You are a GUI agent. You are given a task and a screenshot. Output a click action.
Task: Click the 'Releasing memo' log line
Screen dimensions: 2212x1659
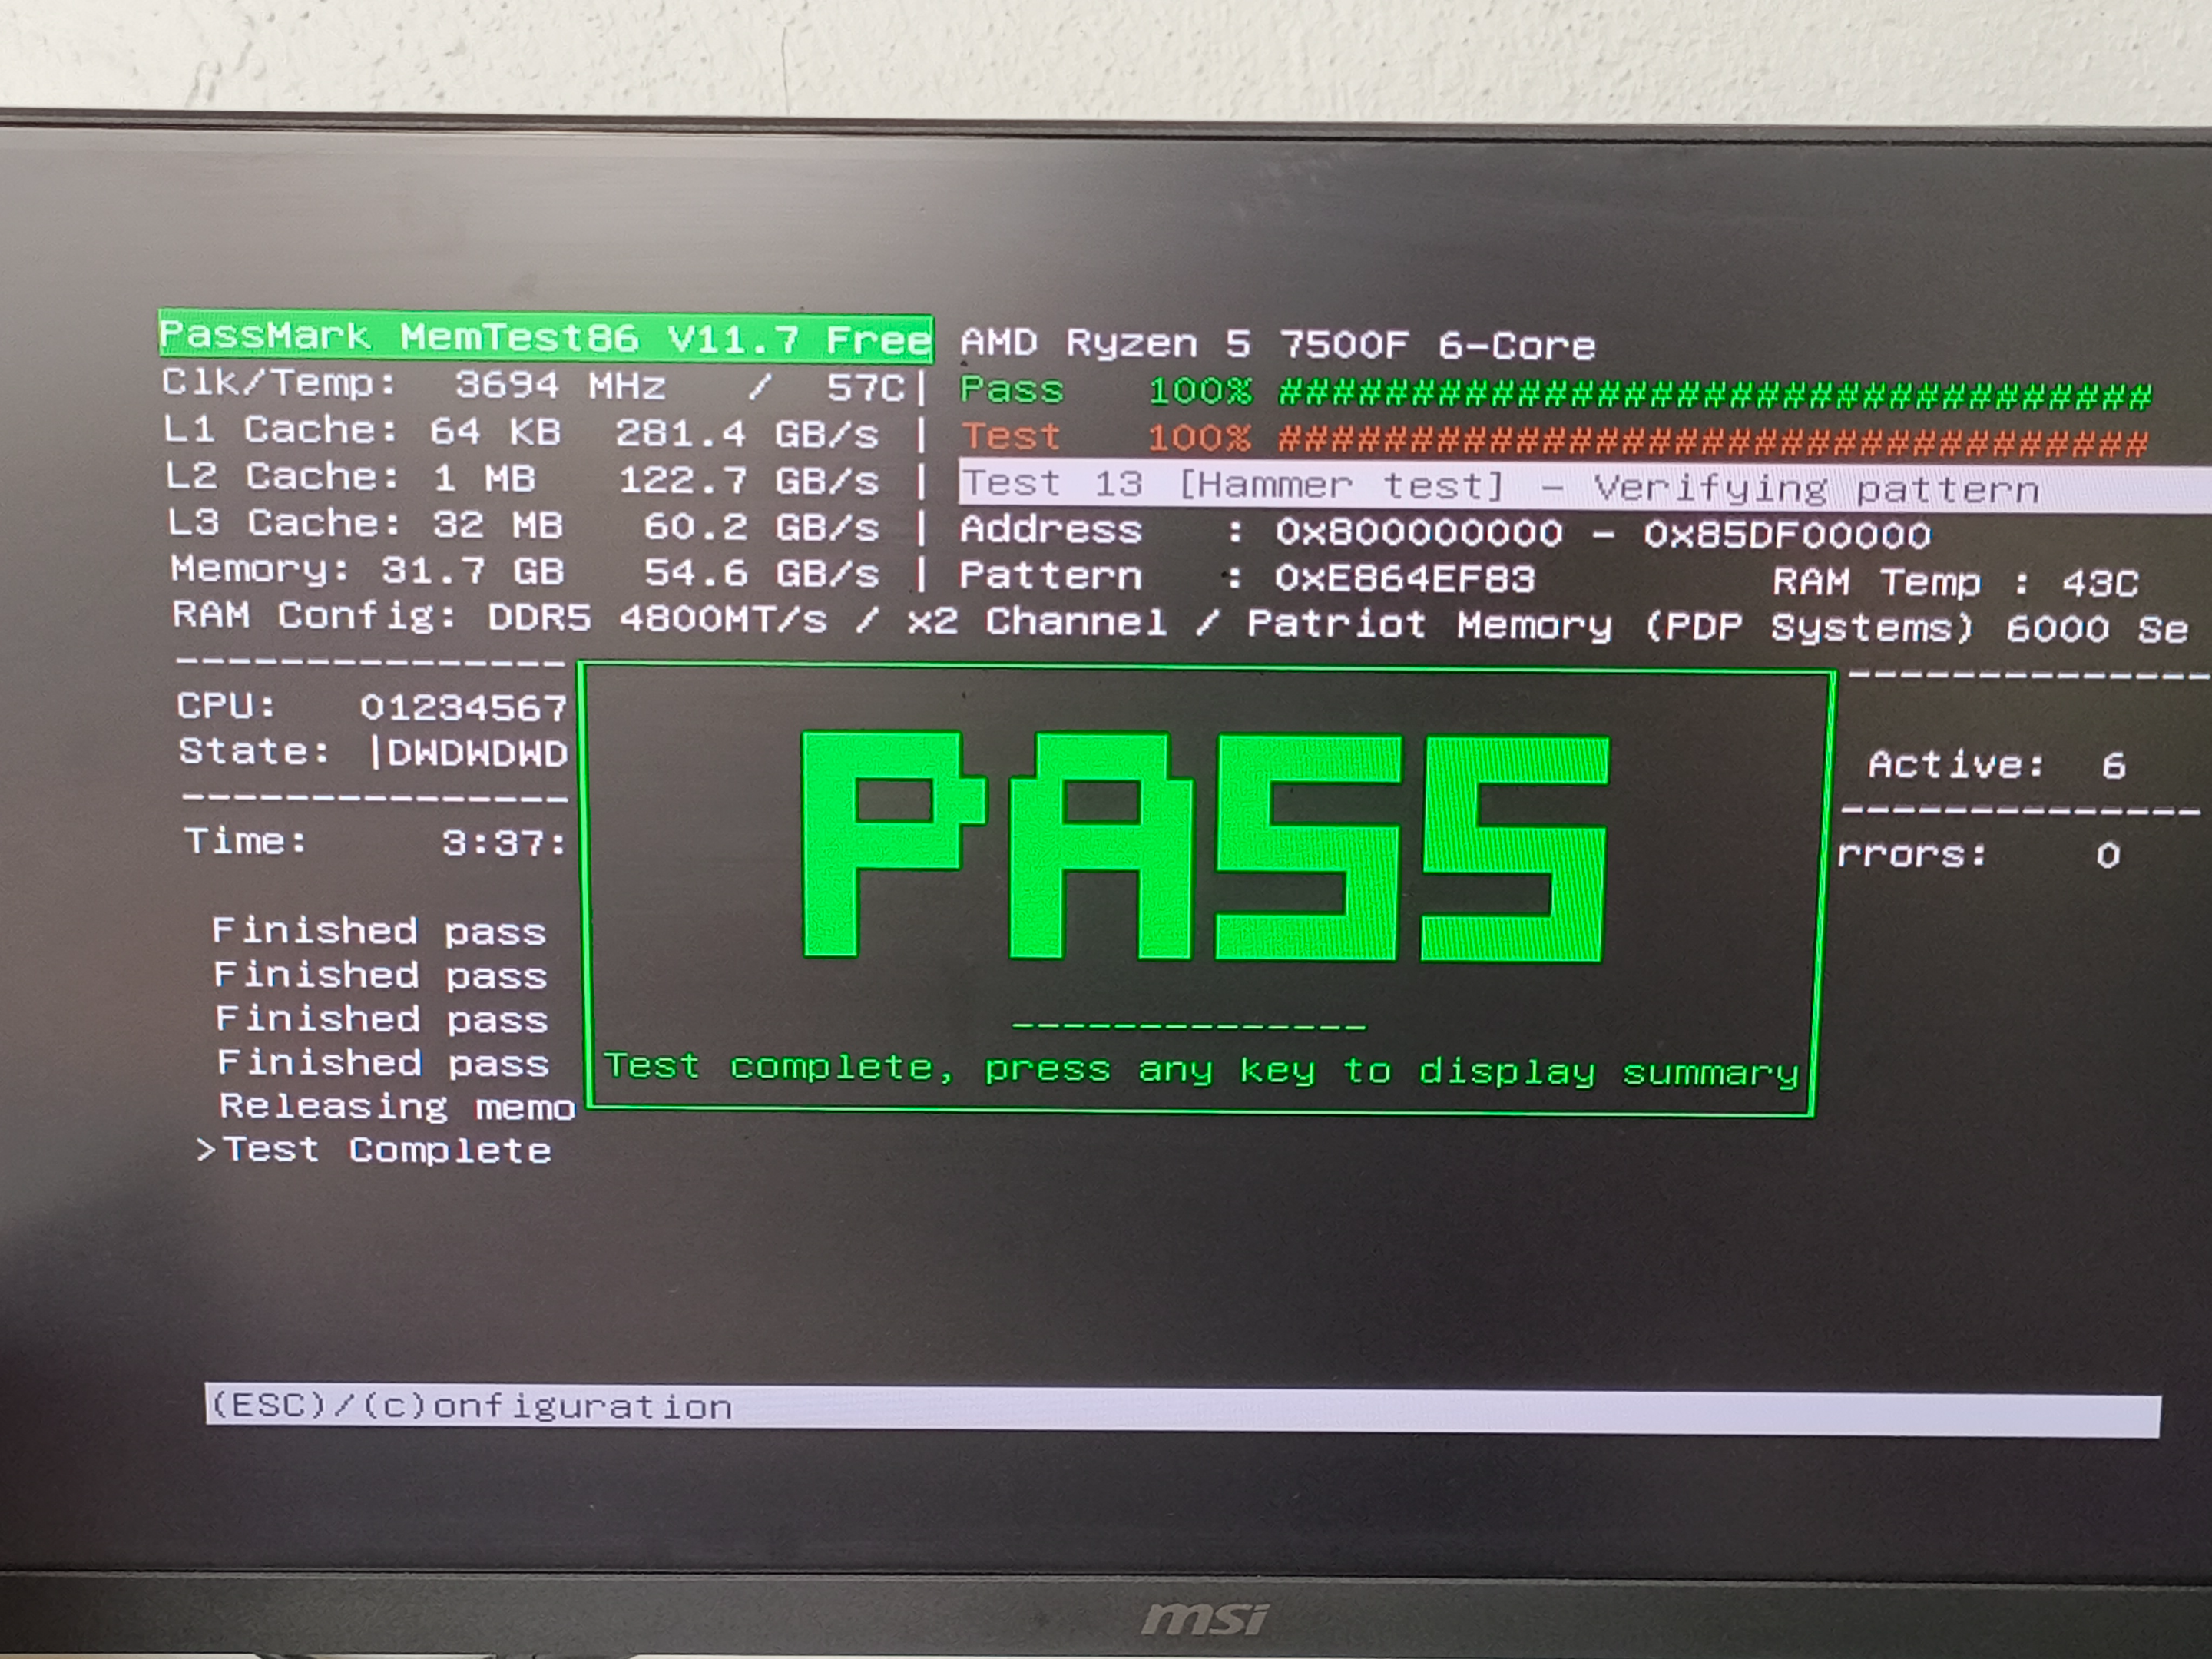[x=397, y=1107]
